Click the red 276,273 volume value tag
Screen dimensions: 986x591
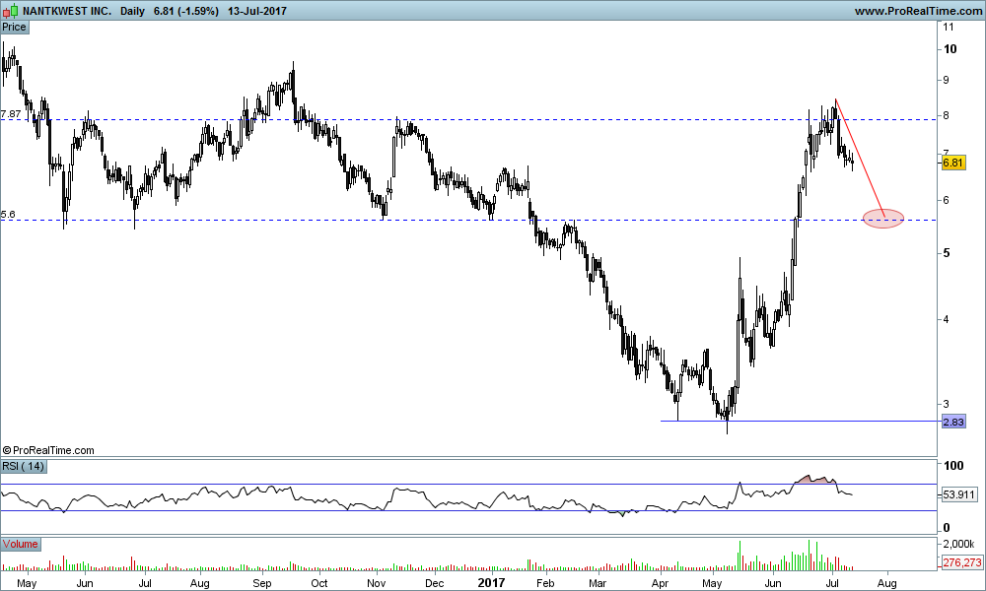(x=962, y=562)
